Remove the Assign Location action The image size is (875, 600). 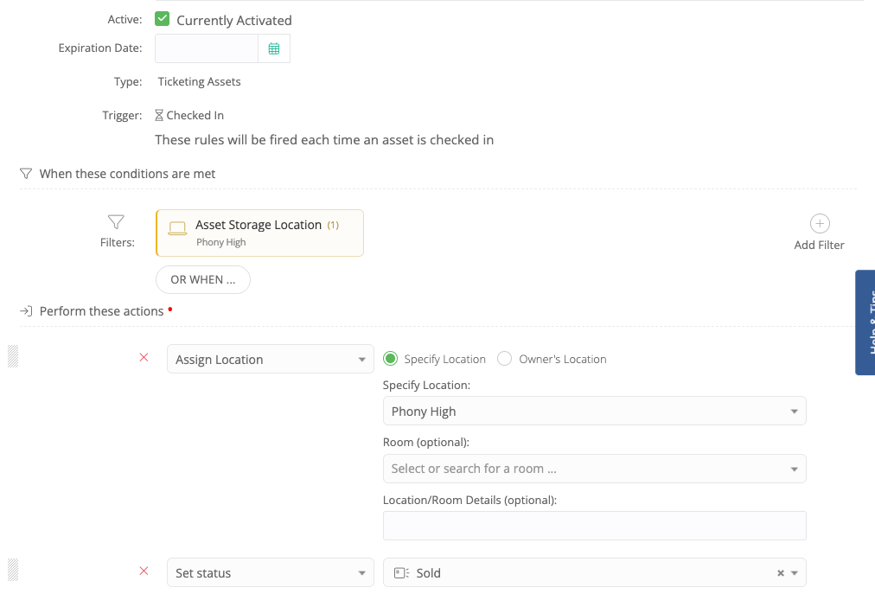(x=144, y=357)
